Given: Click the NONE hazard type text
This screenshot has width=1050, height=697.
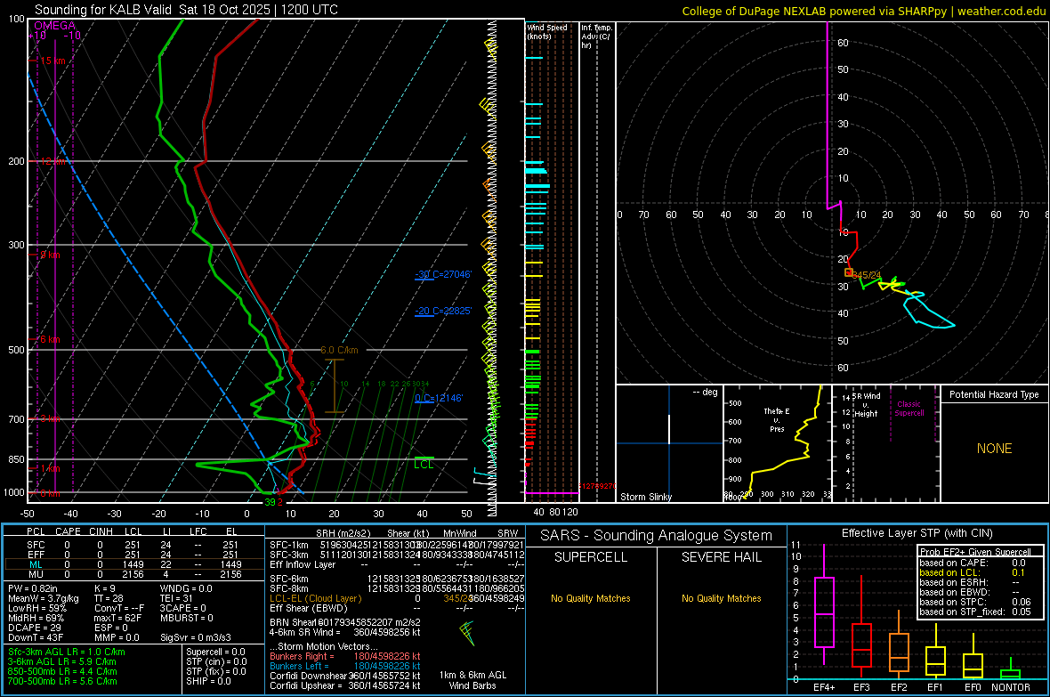Looking at the screenshot, I should pos(994,449).
